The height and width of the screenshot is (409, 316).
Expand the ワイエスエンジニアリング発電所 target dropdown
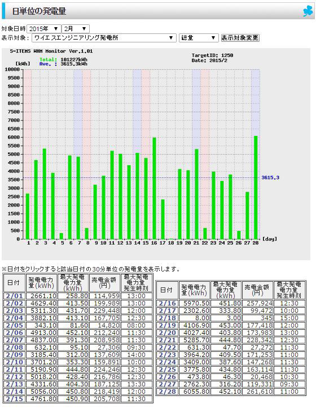click(104, 38)
